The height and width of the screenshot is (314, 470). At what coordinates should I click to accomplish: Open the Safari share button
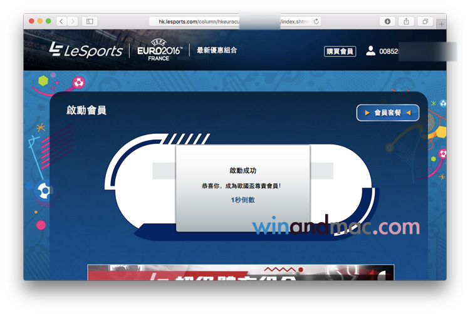(406, 21)
